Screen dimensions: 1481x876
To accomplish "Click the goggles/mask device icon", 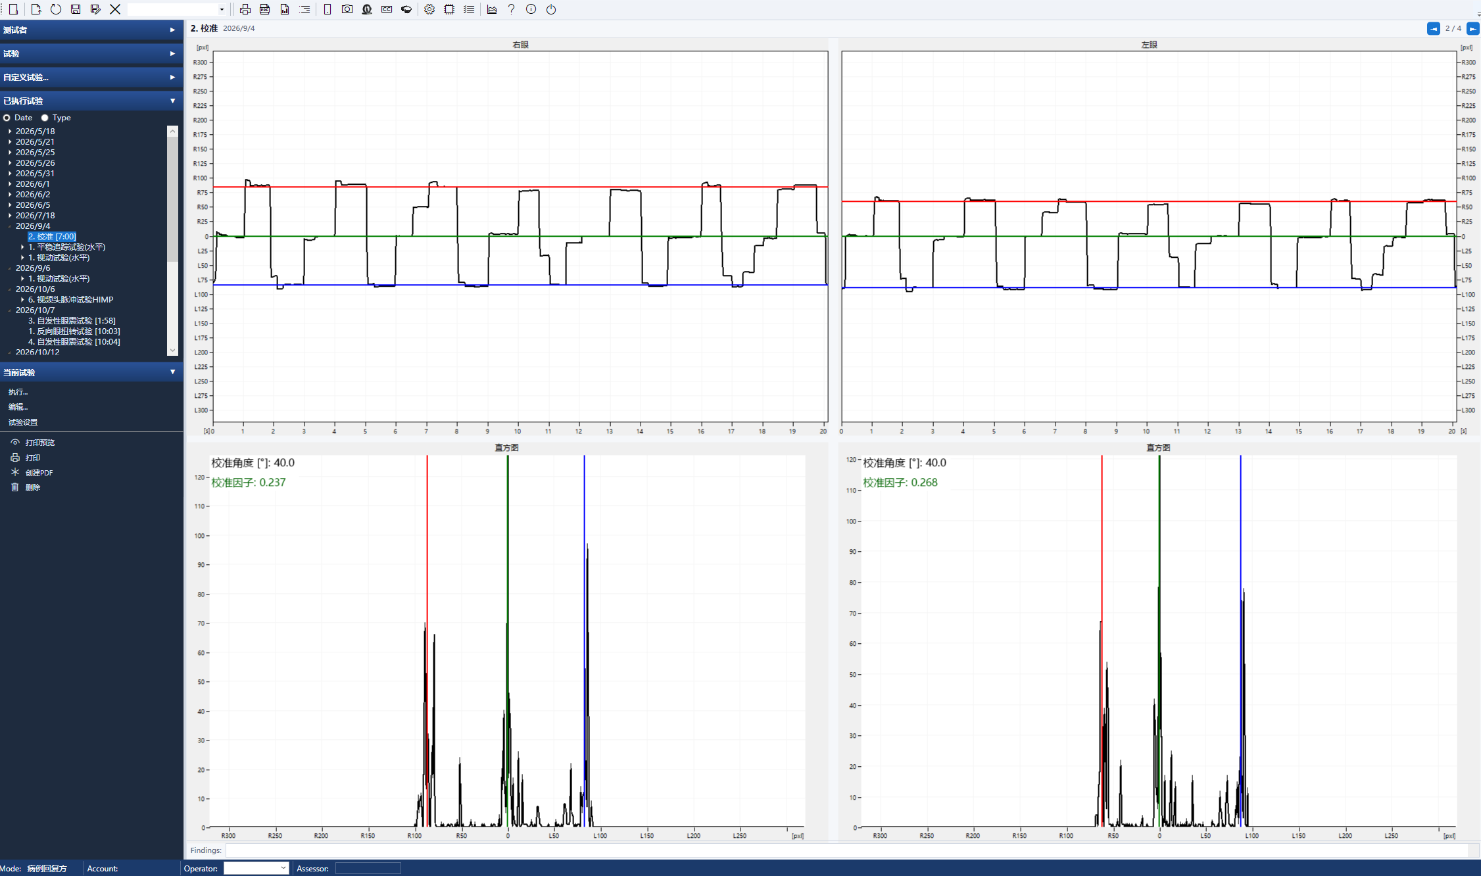I will pyautogui.click(x=406, y=9).
